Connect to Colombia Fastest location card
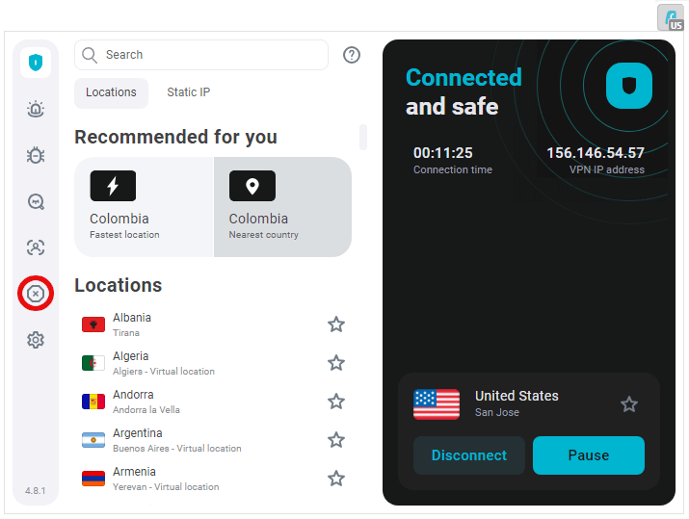 coord(145,207)
